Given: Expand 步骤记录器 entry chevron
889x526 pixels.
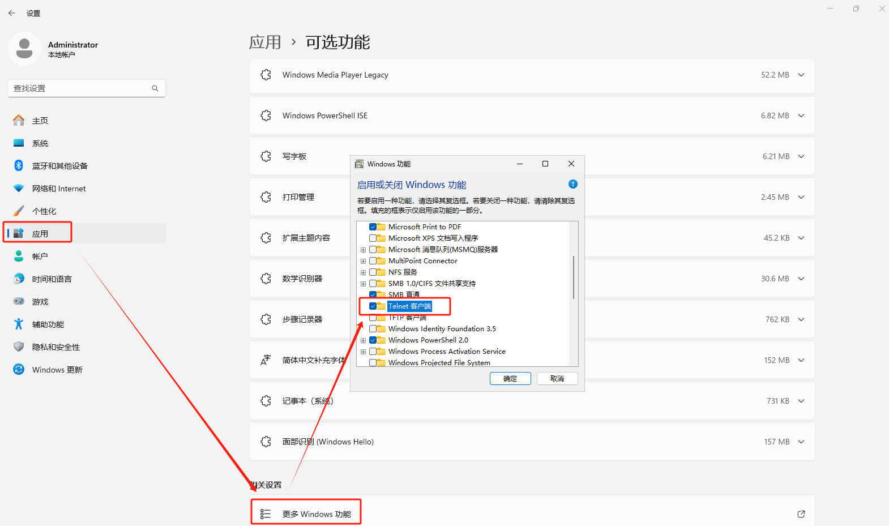Looking at the screenshot, I should [x=801, y=319].
